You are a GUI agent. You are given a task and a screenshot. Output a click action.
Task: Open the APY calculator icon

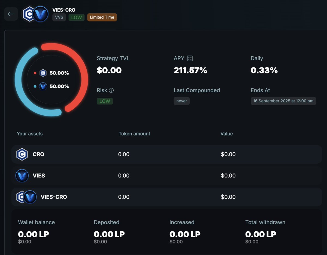tap(190, 58)
